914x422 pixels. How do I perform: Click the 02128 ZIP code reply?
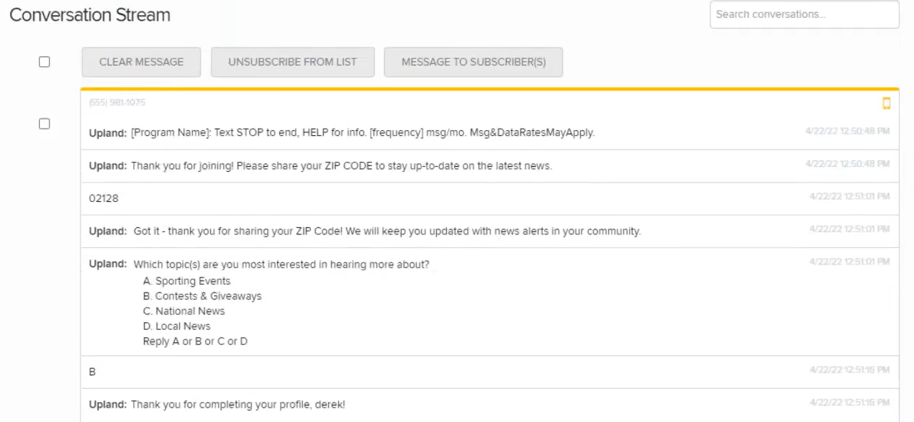click(104, 198)
